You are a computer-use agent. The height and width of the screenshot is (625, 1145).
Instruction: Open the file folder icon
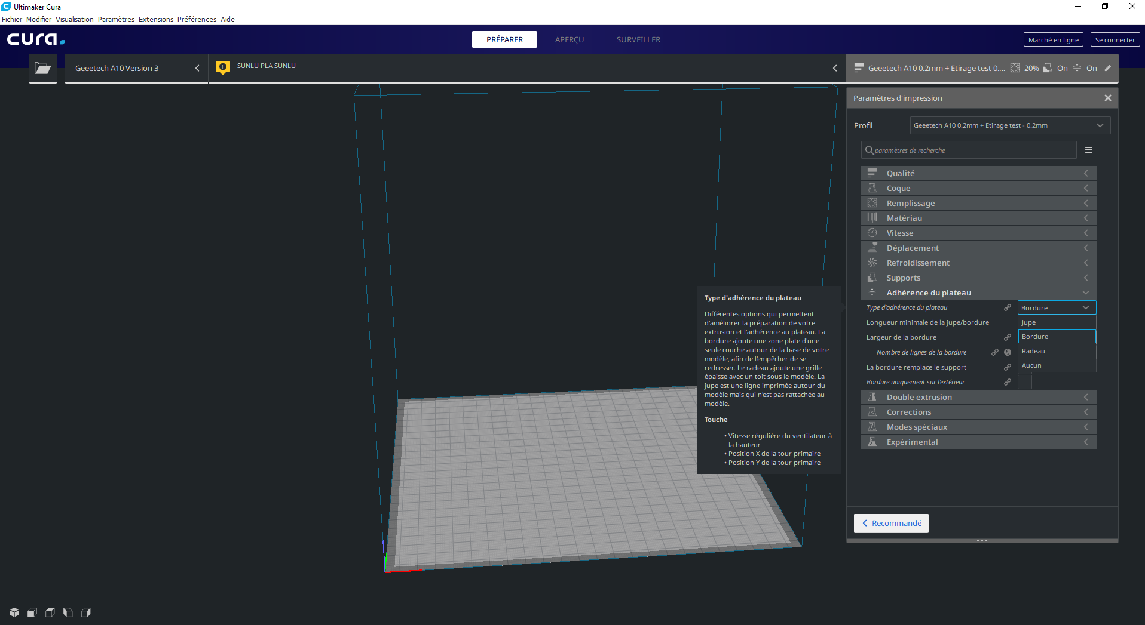click(x=42, y=68)
